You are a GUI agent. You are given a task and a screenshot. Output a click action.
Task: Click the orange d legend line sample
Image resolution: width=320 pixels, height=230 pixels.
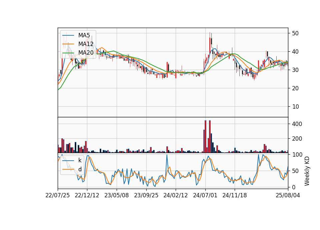(68, 169)
